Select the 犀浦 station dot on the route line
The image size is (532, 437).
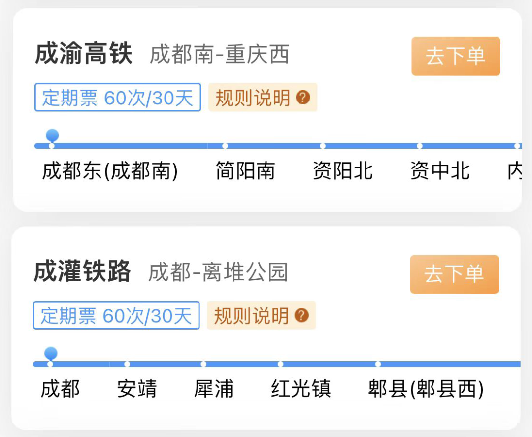coord(203,364)
